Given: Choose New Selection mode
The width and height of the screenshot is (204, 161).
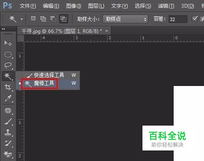Looking at the screenshot, I should click(x=33, y=18).
